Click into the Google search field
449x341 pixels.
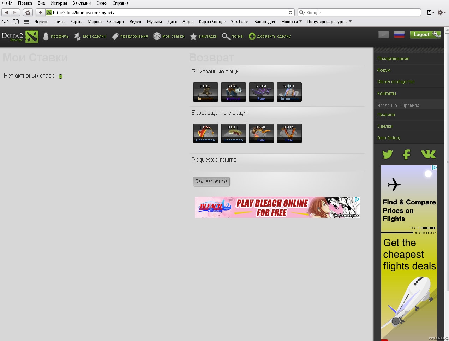click(359, 12)
